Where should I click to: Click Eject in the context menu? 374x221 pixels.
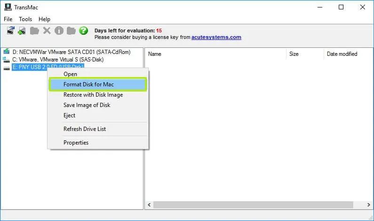pyautogui.click(x=98, y=115)
